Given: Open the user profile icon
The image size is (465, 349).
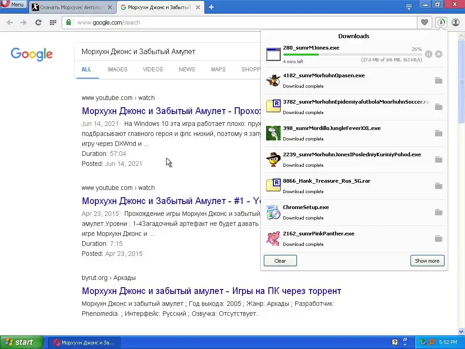Looking at the screenshot, I should (x=455, y=23).
